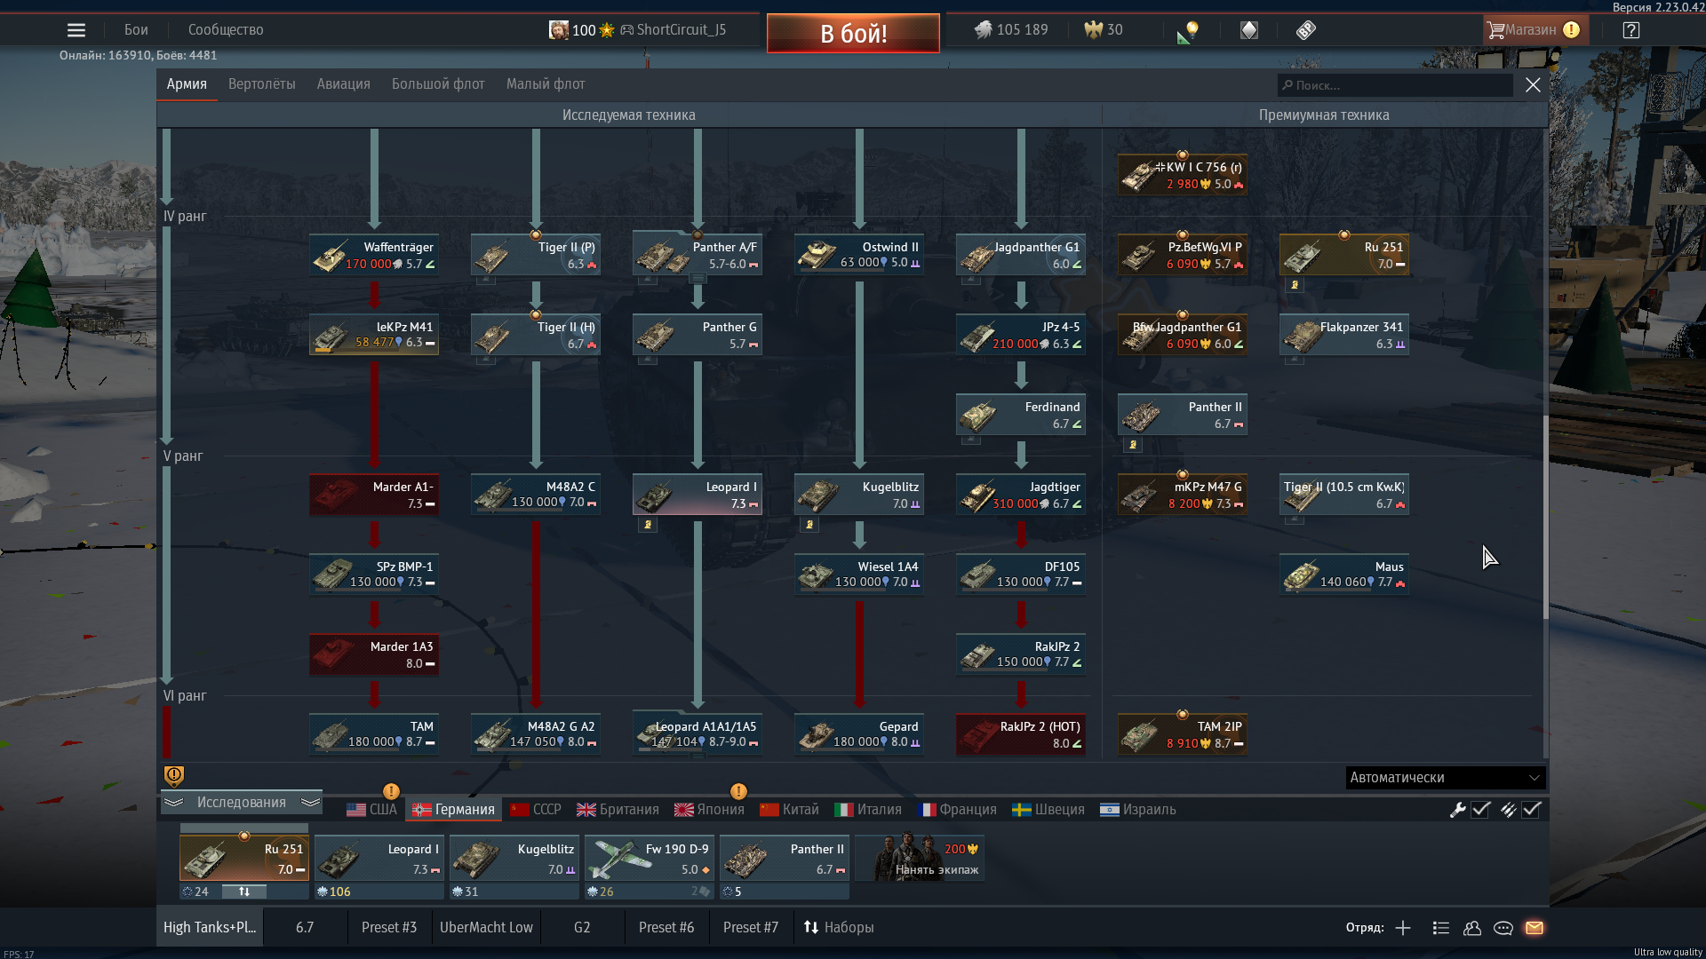Switch to the Вертолёты tab

pyautogui.click(x=261, y=84)
